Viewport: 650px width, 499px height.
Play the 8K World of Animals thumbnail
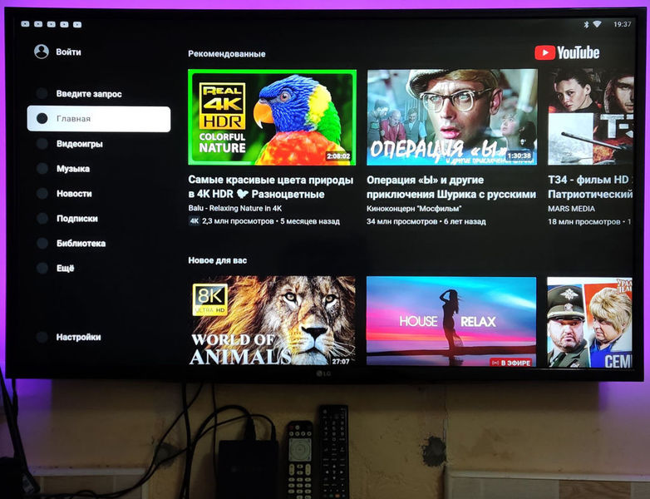[x=272, y=321]
